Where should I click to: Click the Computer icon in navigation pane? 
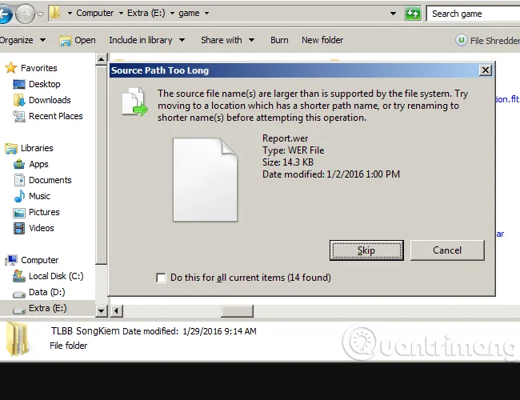click(x=11, y=260)
